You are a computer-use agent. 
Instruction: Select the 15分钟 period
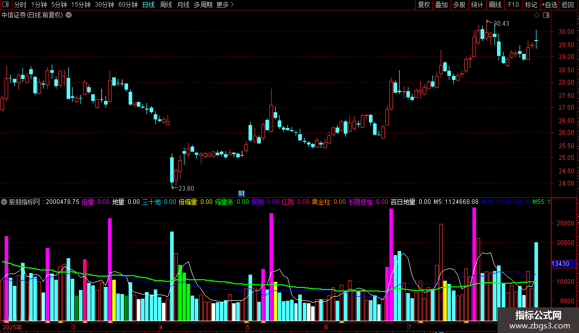80,5
